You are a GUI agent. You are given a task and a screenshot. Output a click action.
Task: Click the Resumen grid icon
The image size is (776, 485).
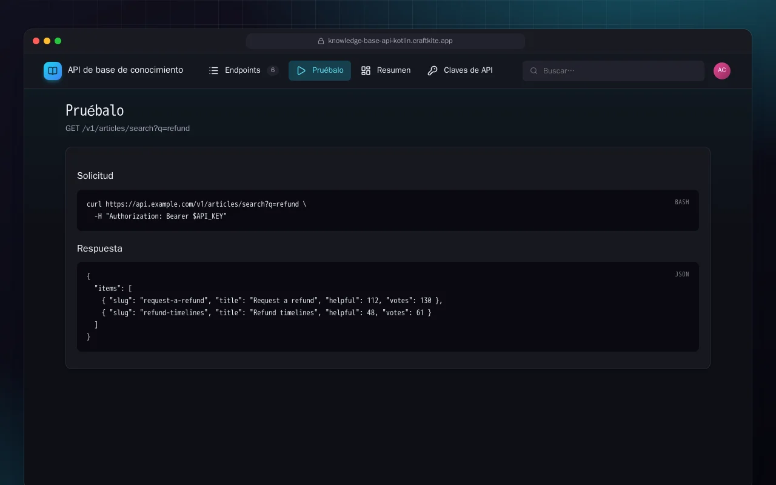tap(366, 70)
